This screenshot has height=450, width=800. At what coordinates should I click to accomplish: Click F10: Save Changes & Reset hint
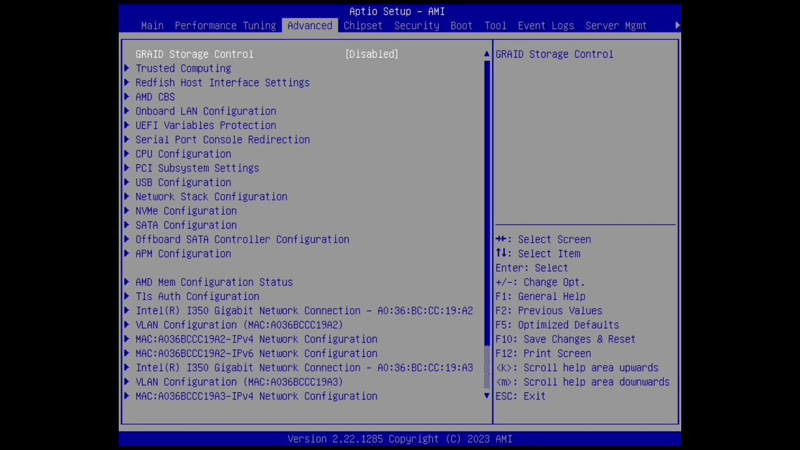pyautogui.click(x=566, y=339)
